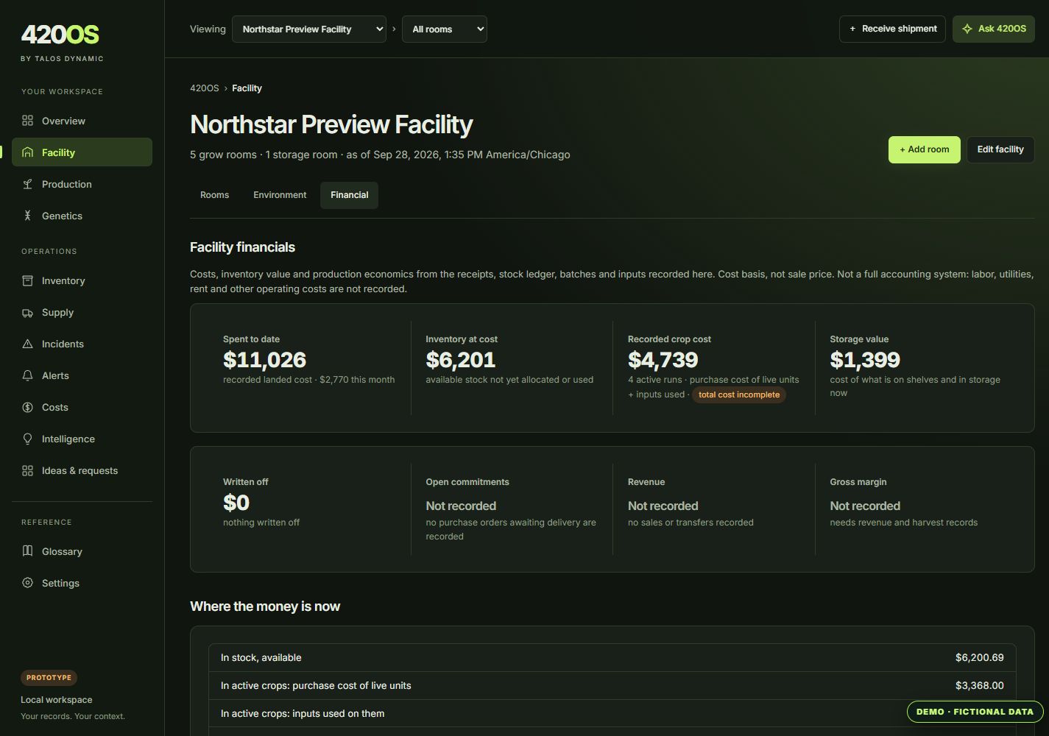Click the sparkle icon on Ask 420OS

967,29
